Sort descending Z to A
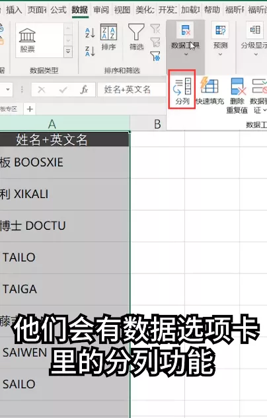The height and width of the screenshot is (418, 267). tap(90, 51)
